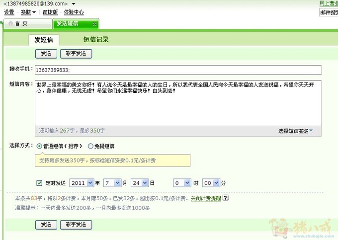Open the month dropdown showing 7
338x240 pixels.
(x=112, y=183)
